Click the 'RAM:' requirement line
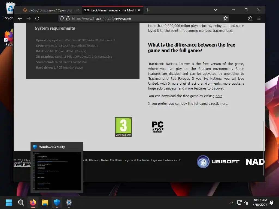The width and height of the screenshot is (279, 209). (x=61, y=51)
